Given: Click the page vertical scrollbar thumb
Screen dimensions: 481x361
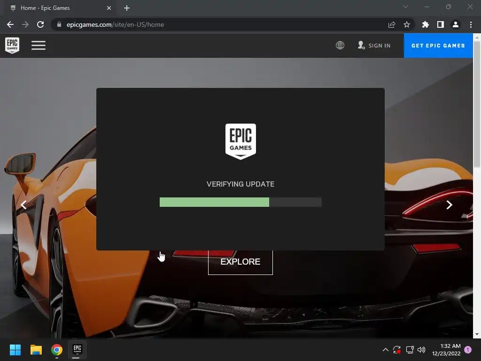Looking at the screenshot, I should pos(477,104).
